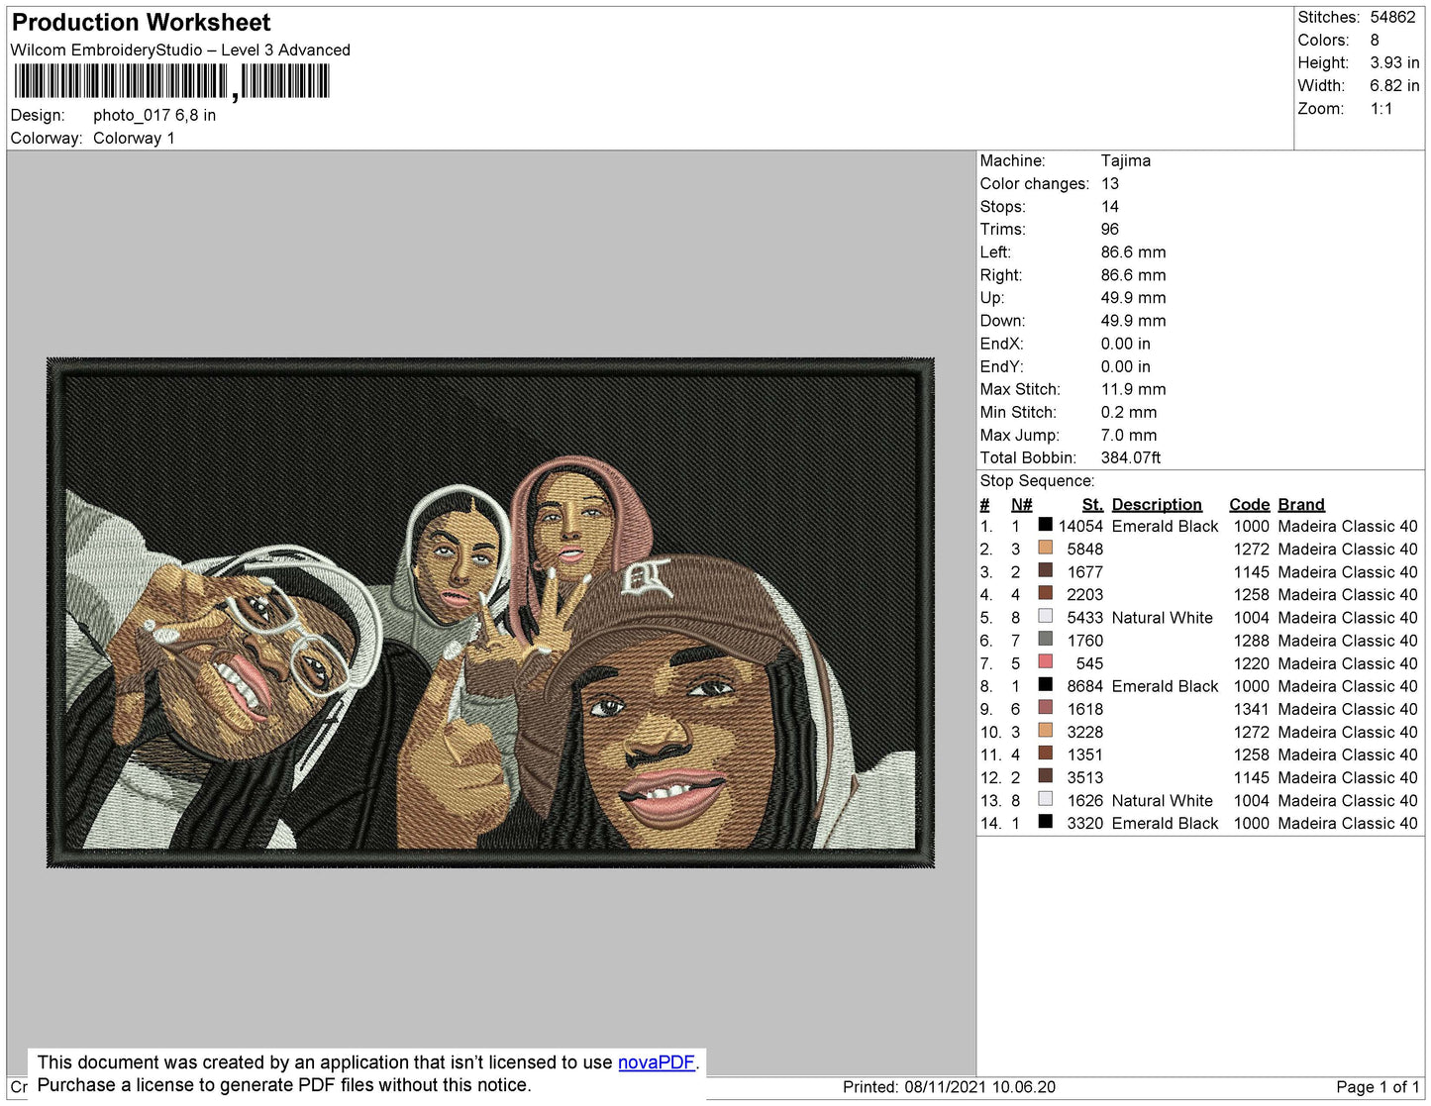The height and width of the screenshot is (1106, 1431).
Task: Select the printed date "08/11/2021 10.06.20"
Action: [x=979, y=1086]
